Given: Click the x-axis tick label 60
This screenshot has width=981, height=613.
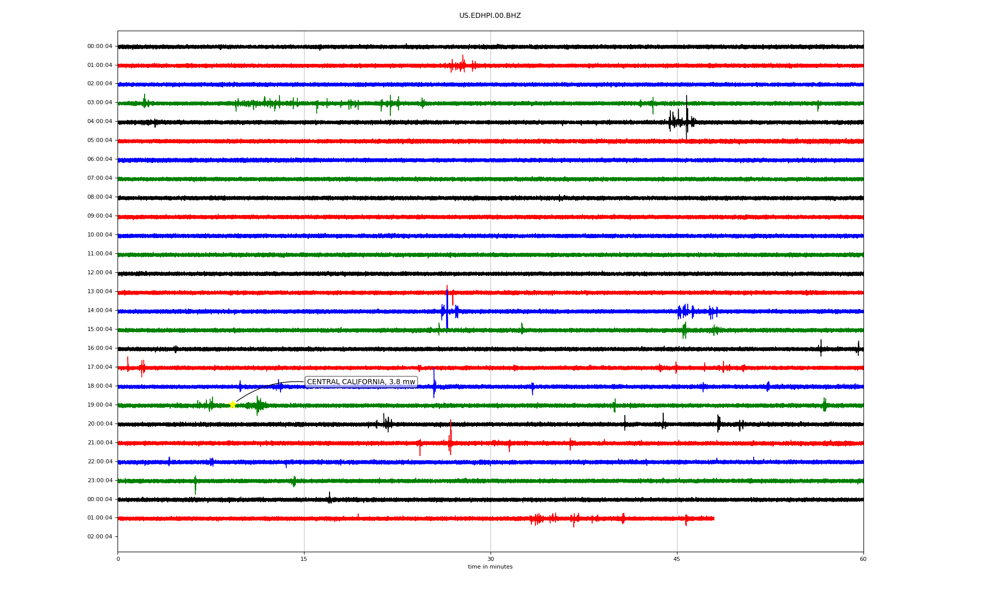Looking at the screenshot, I should click(863, 559).
